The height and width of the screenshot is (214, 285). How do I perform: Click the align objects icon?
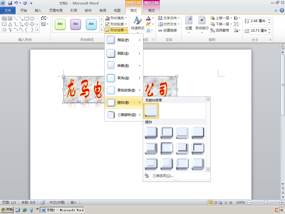tap(236, 18)
